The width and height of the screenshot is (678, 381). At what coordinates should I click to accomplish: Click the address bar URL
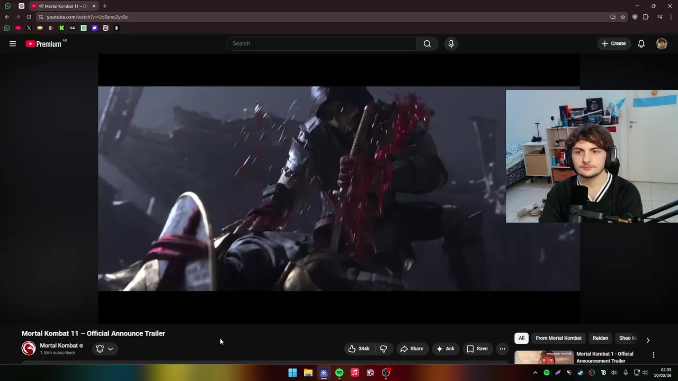(x=87, y=17)
